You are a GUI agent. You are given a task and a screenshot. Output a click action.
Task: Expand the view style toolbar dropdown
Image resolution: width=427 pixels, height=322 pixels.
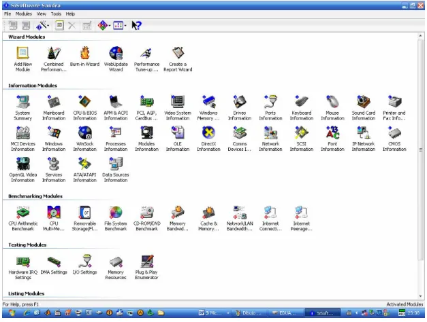125,26
